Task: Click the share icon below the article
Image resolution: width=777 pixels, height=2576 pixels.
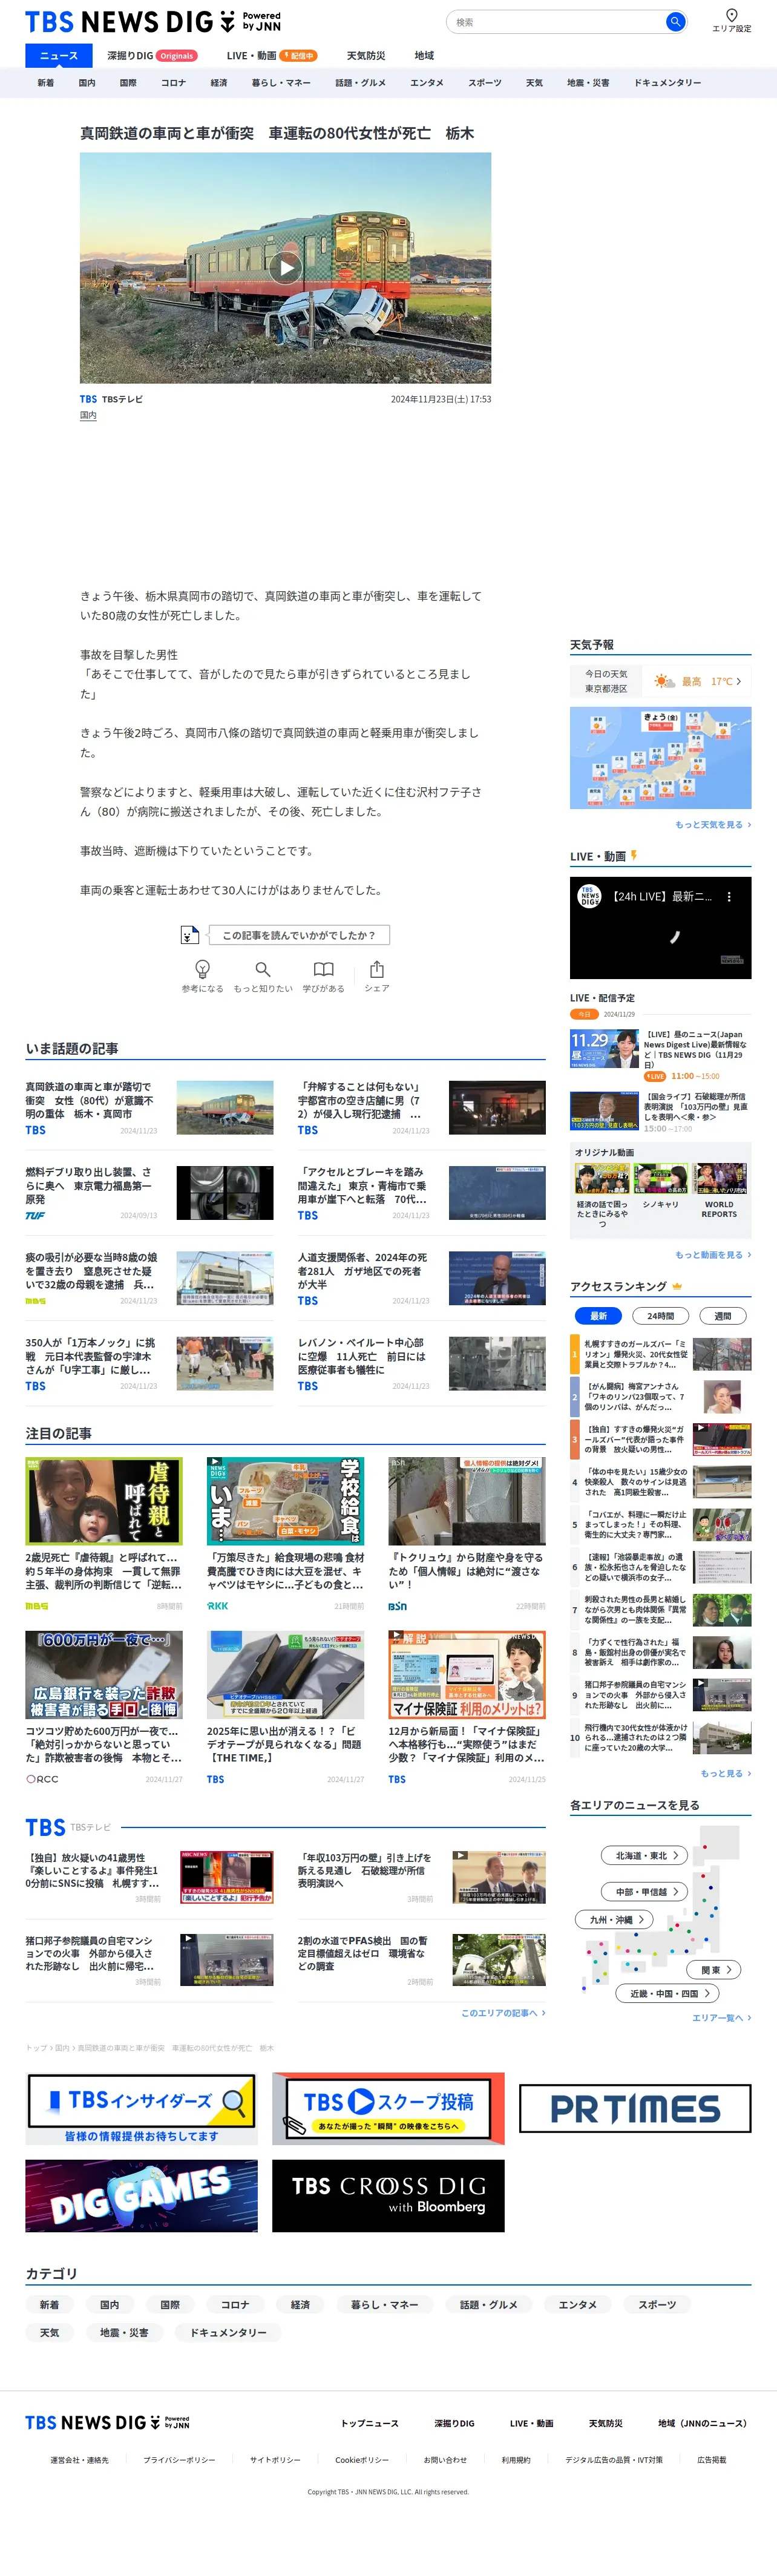Action: point(377,969)
